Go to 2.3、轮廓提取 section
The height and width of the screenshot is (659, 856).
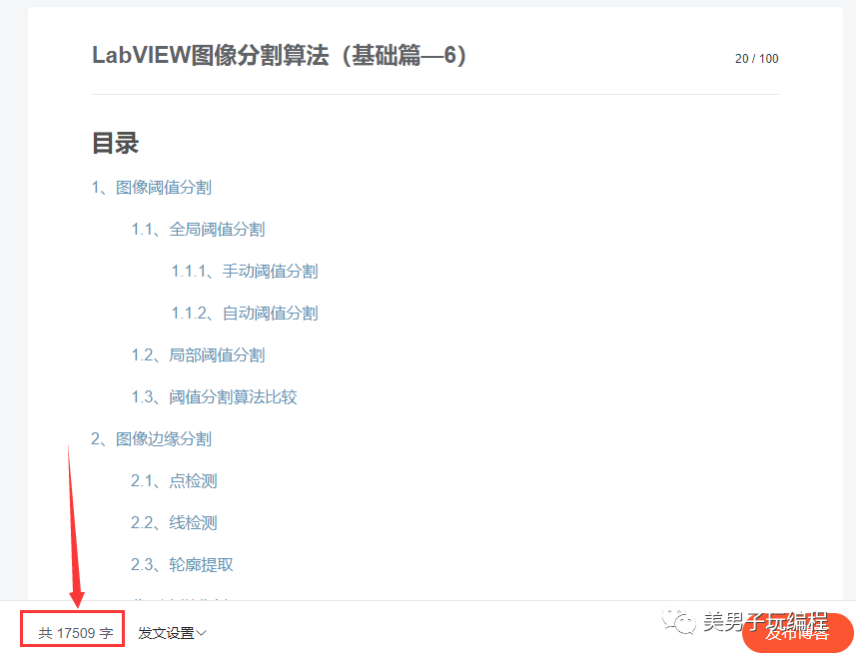(x=182, y=564)
